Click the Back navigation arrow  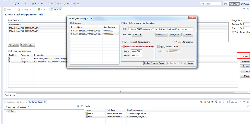click(65, 4)
